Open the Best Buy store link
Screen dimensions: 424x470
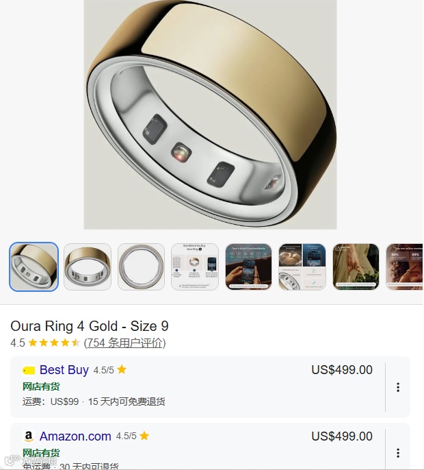click(64, 370)
